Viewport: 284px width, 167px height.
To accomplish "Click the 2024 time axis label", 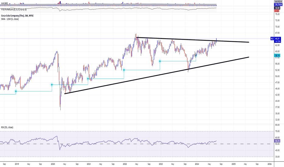I will (x=197, y=164).
